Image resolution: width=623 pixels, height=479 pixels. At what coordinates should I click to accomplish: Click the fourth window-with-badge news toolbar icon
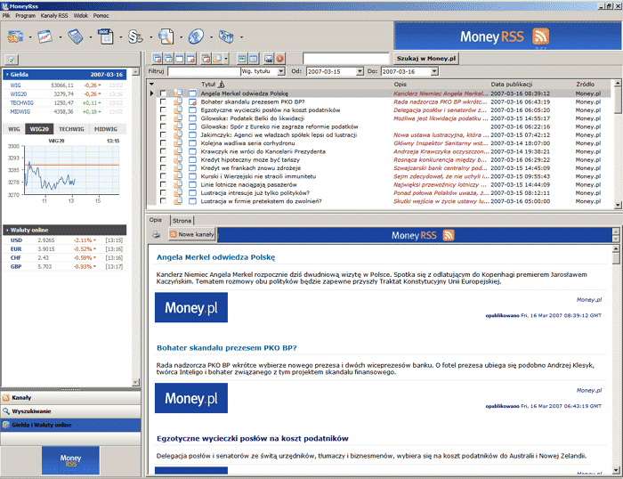pyautogui.click(x=190, y=59)
